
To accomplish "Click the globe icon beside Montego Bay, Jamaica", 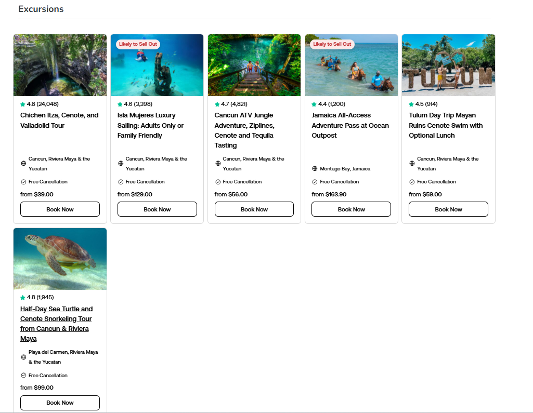I will (x=315, y=169).
